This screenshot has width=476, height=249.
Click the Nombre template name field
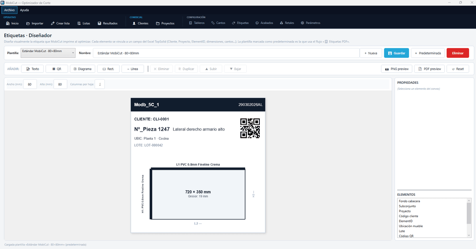(x=226, y=53)
